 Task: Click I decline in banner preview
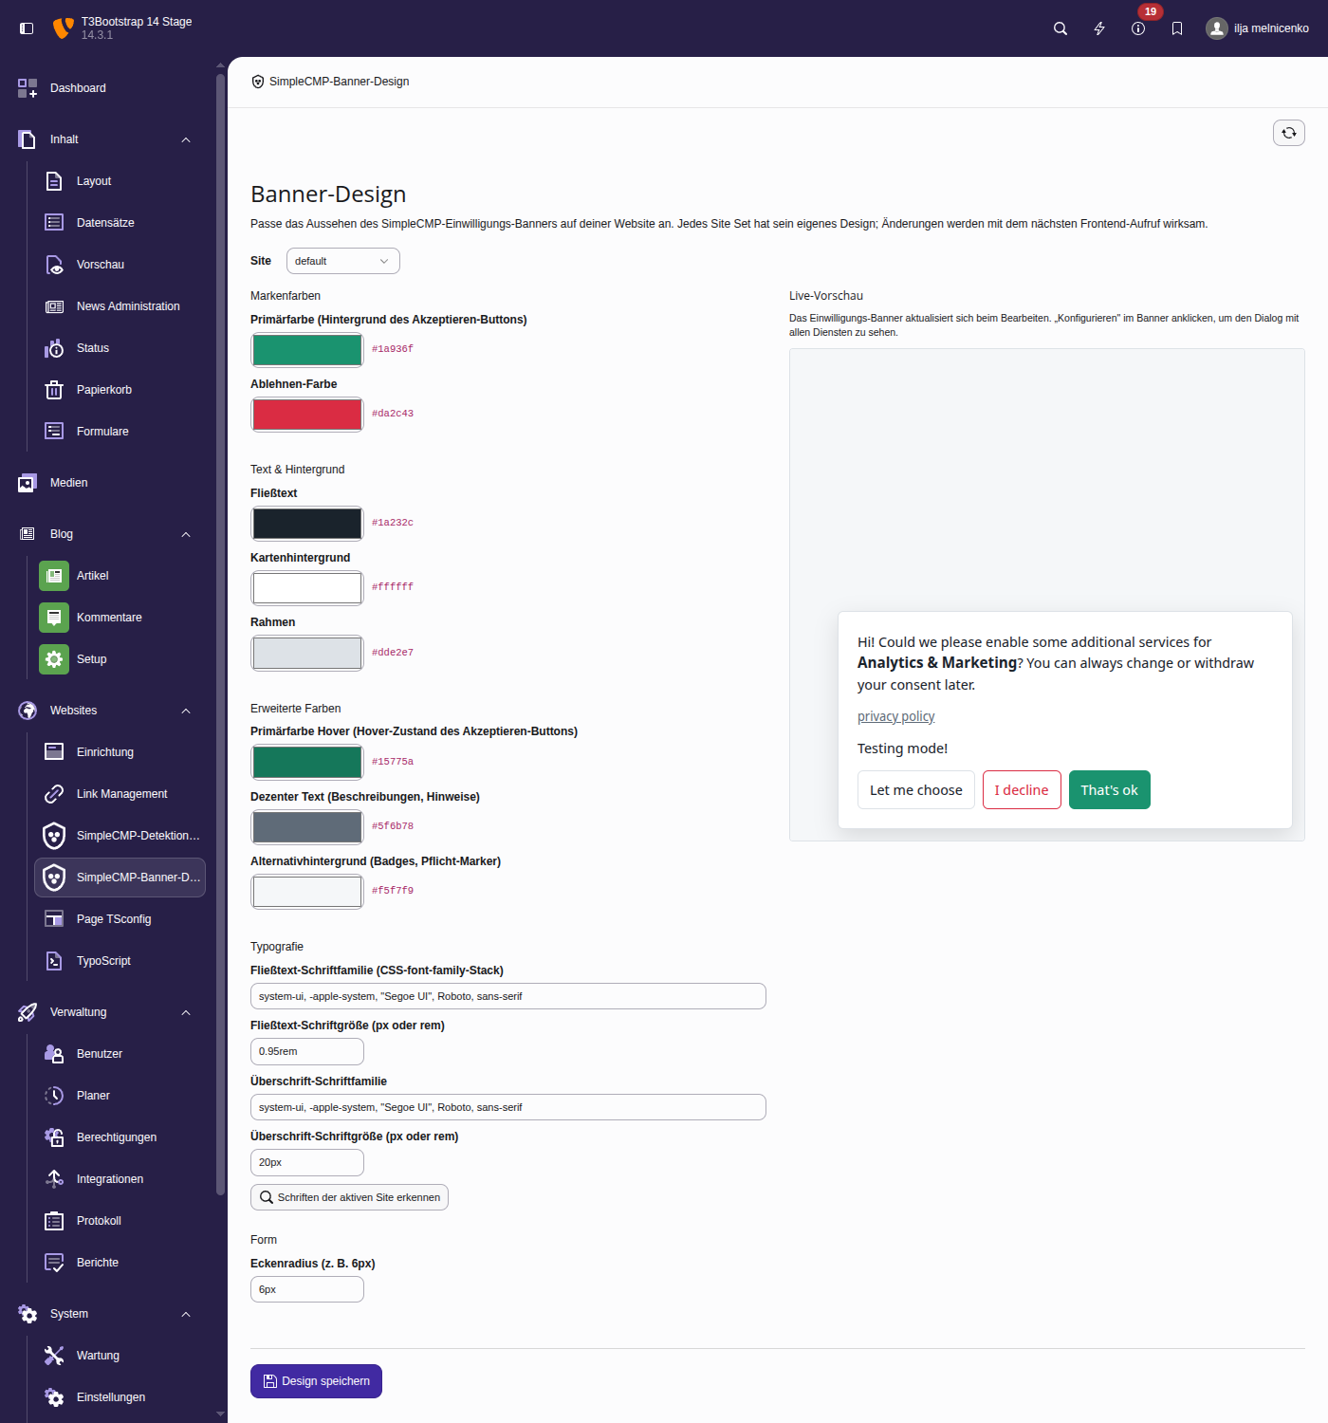[x=1022, y=790]
